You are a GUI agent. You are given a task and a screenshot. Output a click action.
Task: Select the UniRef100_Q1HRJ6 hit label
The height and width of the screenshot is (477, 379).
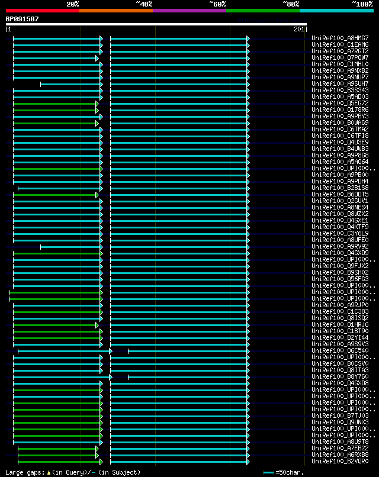pyautogui.click(x=340, y=324)
